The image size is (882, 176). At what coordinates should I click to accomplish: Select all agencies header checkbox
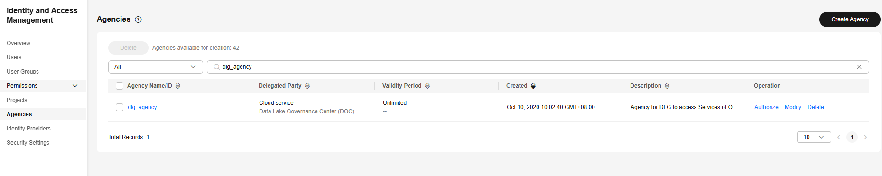coord(120,86)
